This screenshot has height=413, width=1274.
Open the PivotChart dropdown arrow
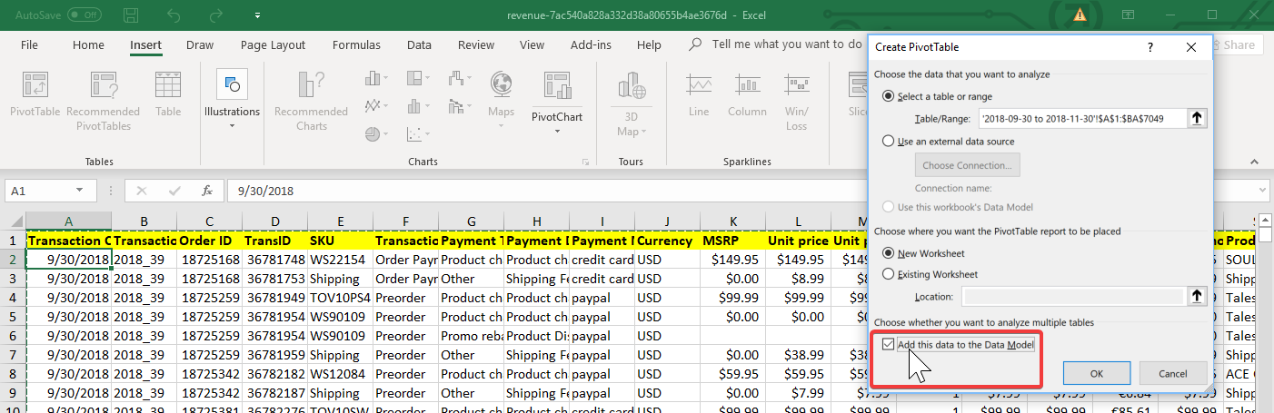coord(556,131)
